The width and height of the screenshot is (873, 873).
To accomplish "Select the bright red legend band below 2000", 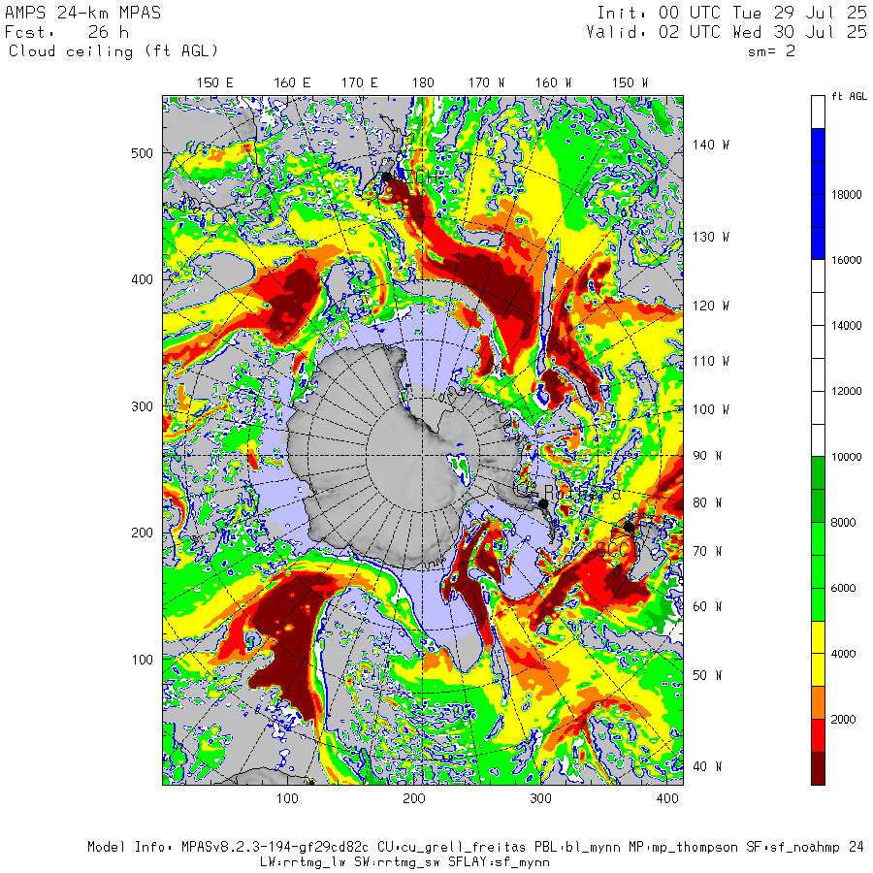I will coord(818,735).
